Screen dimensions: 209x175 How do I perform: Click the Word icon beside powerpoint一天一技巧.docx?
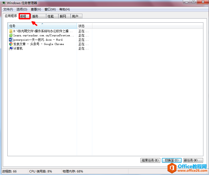11,40
